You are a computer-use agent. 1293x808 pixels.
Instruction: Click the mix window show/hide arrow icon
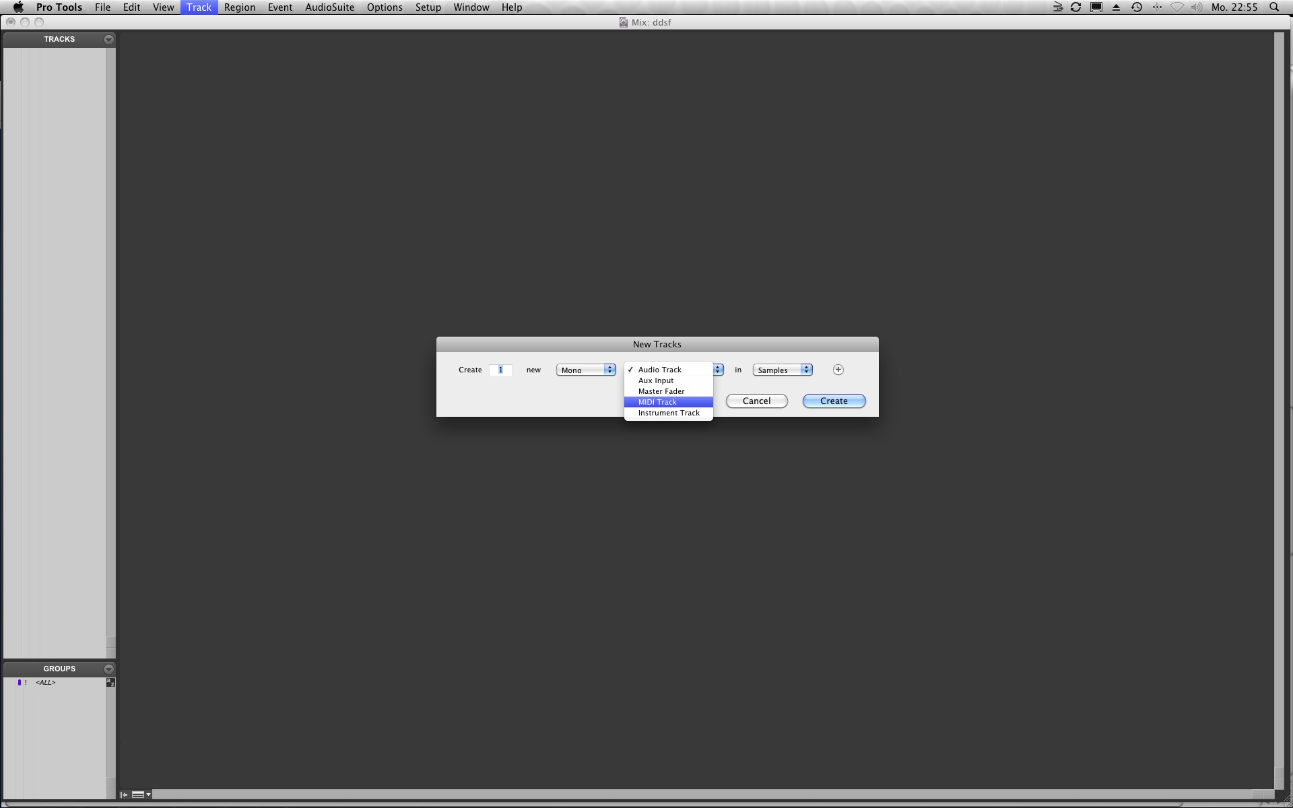124,795
